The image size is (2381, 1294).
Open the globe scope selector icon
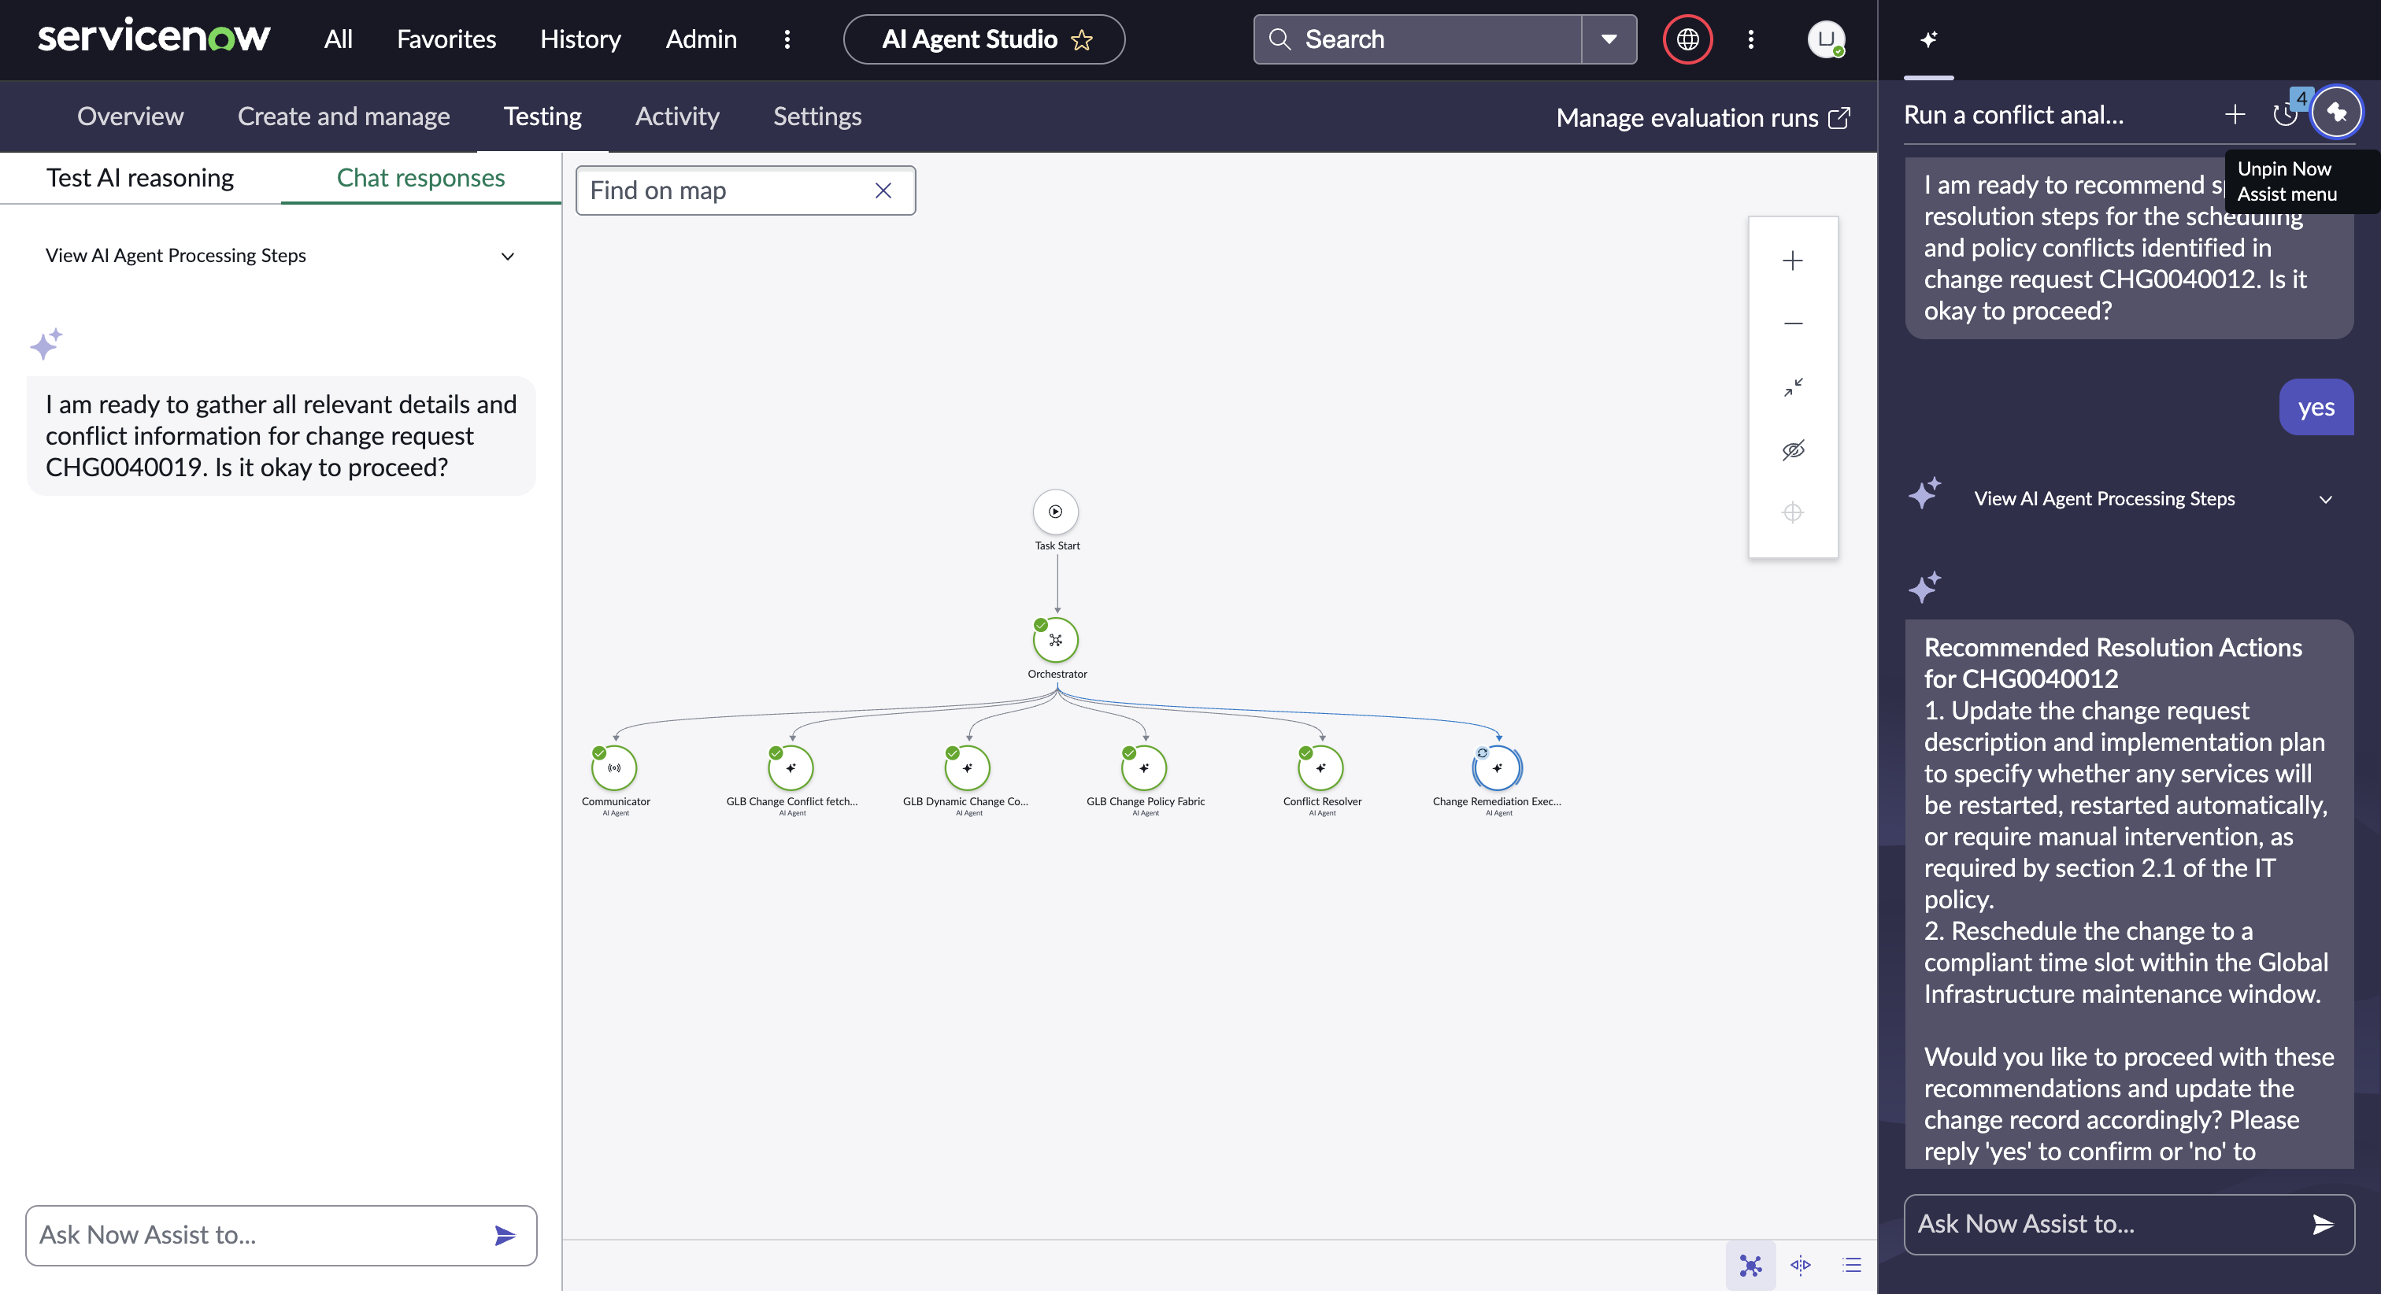click(1687, 39)
